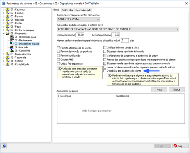Viewport: 190px width, 153px height.
Task: Switch to the Descontinuado tab
Action: tap(83, 10)
